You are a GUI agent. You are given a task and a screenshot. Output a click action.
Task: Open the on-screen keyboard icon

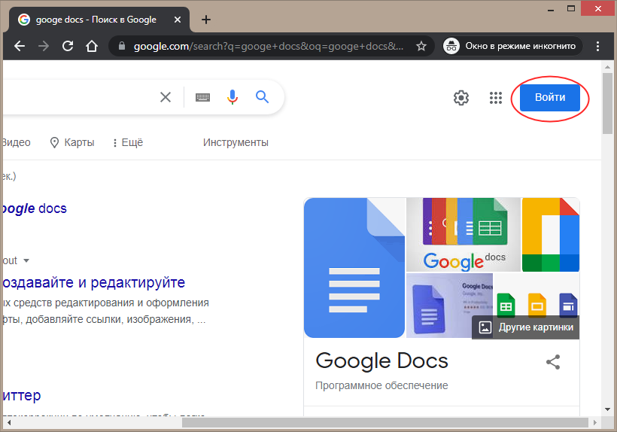(202, 97)
